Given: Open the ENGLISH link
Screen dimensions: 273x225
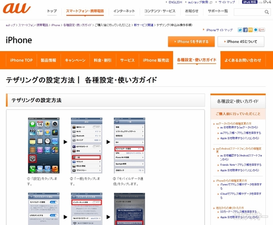Looking at the screenshot, I should click(x=175, y=2).
